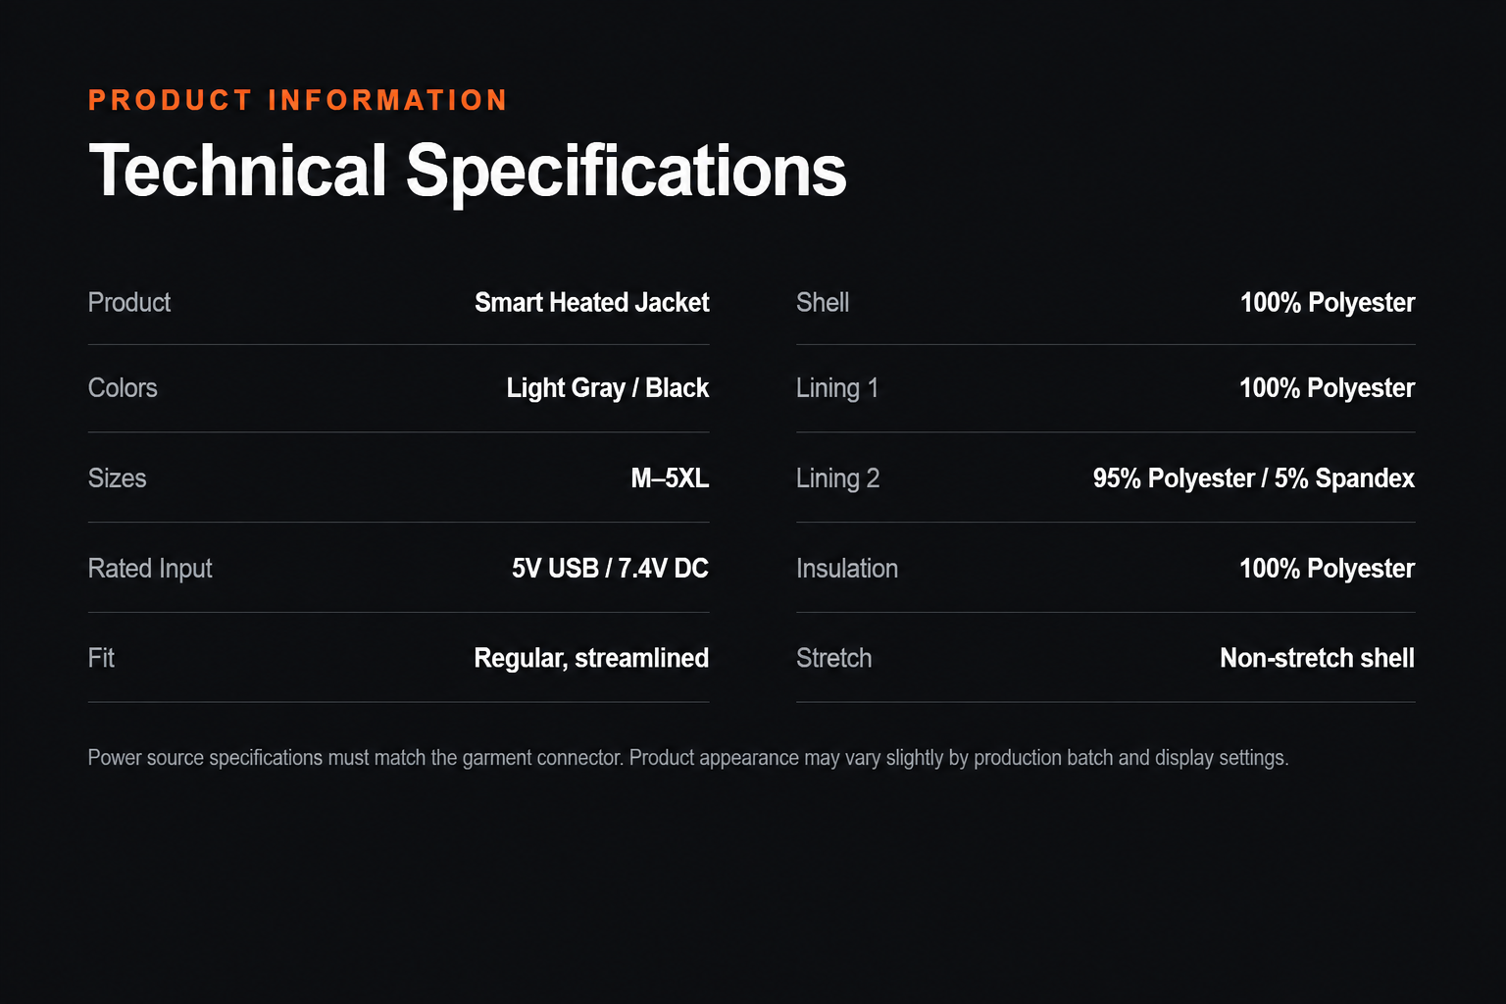Select the Non-stretch shell value
This screenshot has height=1004, width=1506.
click(x=1317, y=658)
